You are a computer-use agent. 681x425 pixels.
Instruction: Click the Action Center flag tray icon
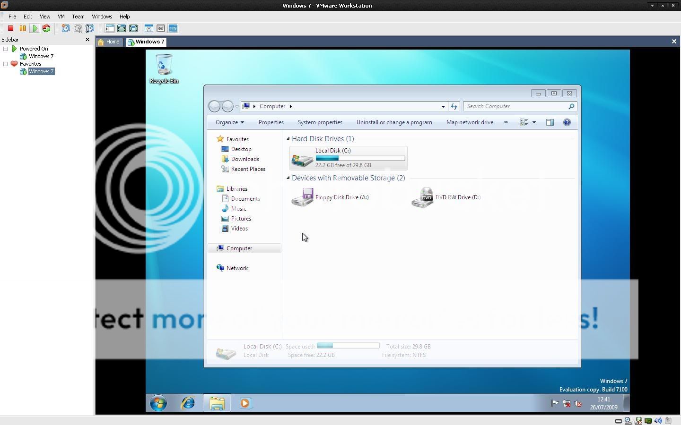click(555, 403)
